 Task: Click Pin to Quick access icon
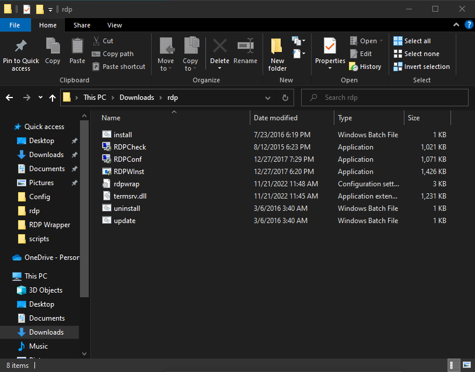coord(21,46)
